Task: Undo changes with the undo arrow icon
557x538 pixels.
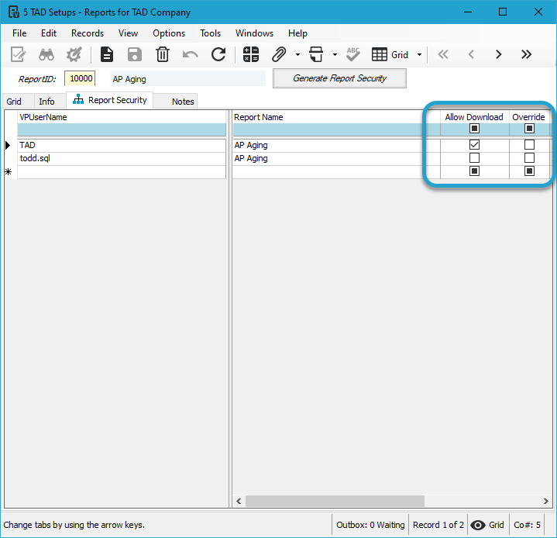Action: point(190,55)
